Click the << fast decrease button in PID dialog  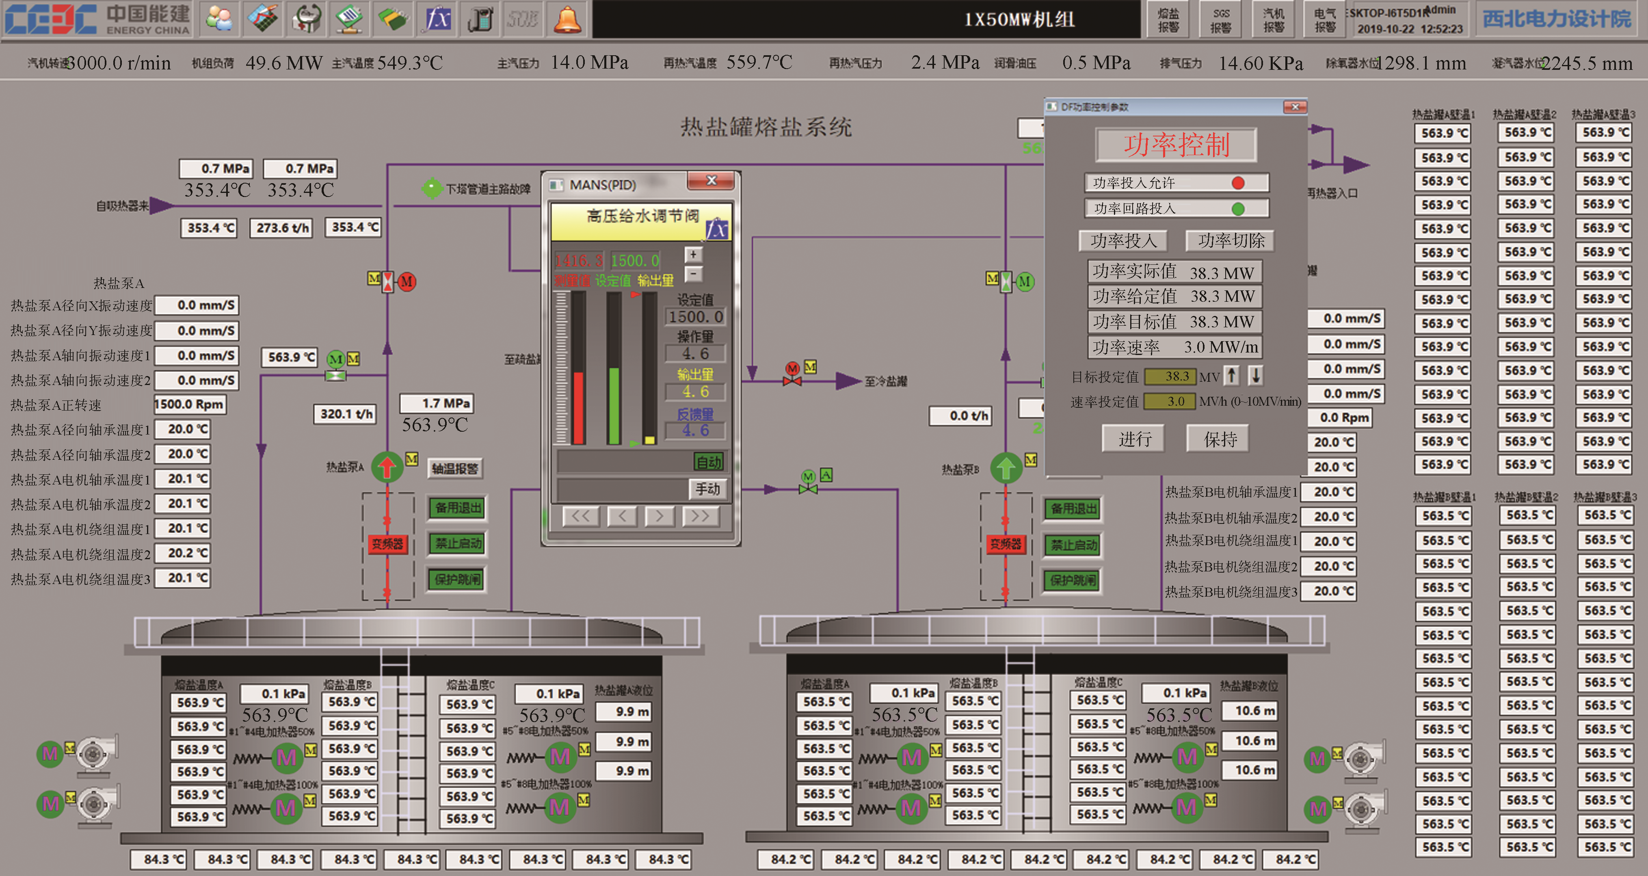pos(581,516)
